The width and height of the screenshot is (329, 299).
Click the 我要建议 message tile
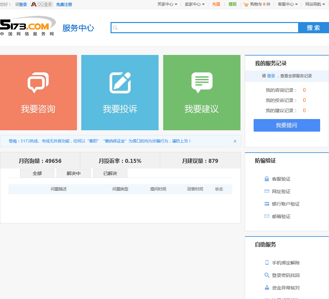(202, 92)
